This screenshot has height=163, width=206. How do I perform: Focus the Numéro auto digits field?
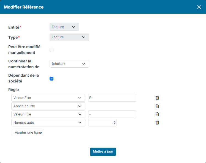pos(102,123)
